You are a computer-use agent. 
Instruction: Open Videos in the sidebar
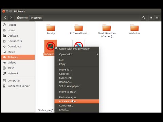(x=18, y=63)
